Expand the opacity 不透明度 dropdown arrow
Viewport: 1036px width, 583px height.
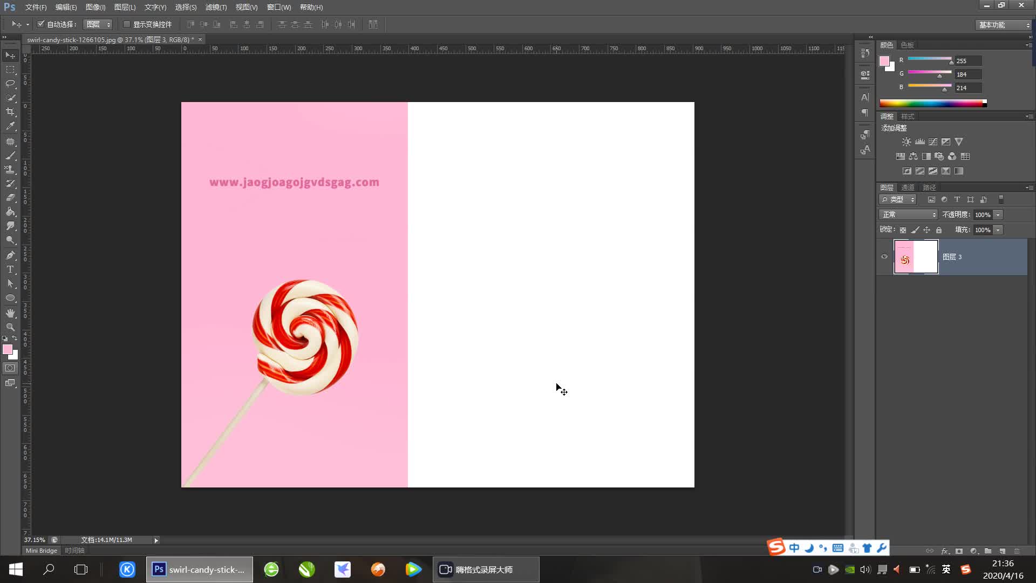click(998, 215)
